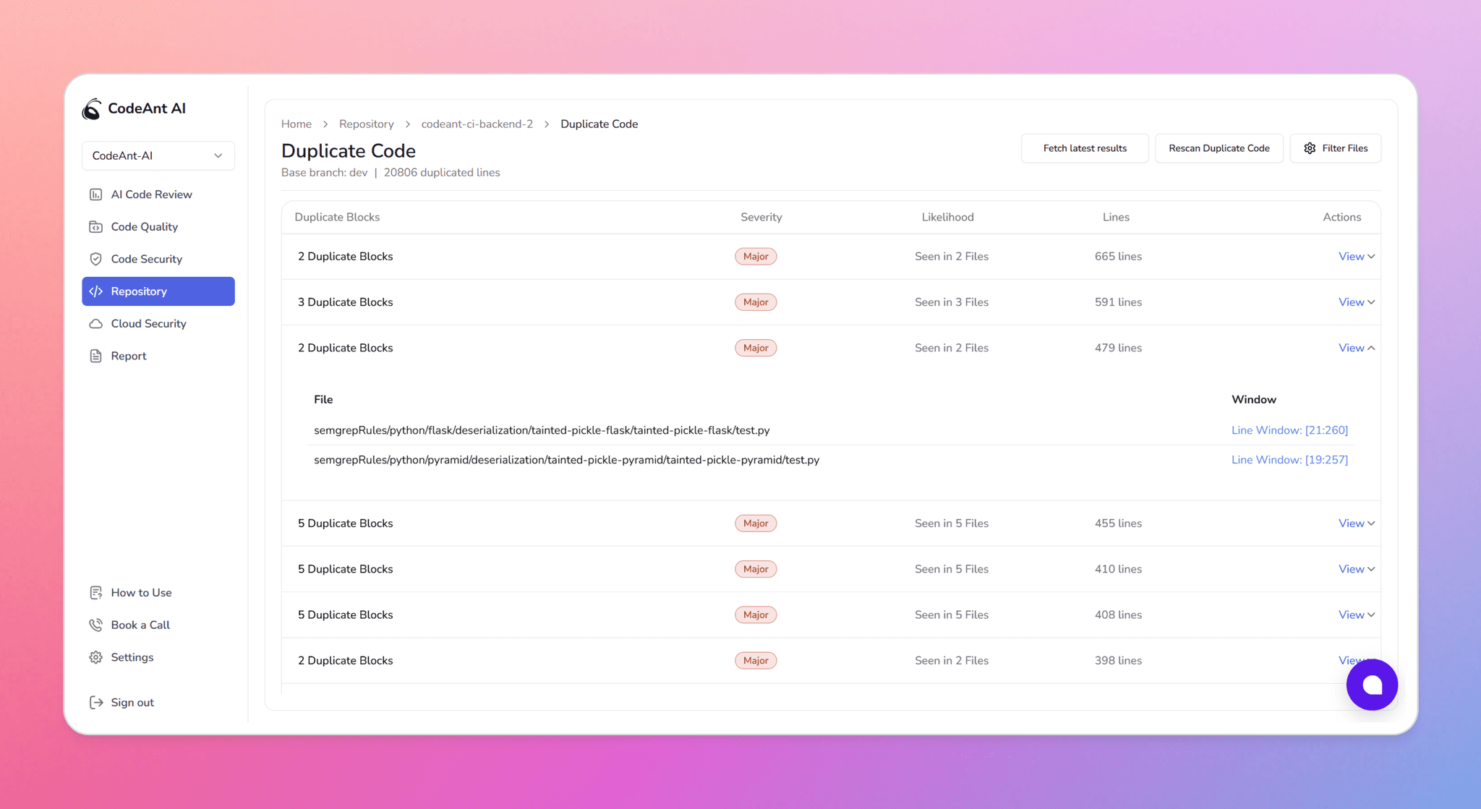Select the AI Code Review sidebar icon
The height and width of the screenshot is (809, 1481).
point(96,194)
